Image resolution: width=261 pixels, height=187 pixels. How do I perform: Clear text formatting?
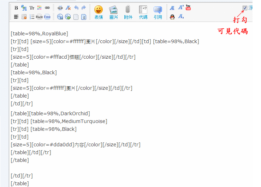(68, 8)
